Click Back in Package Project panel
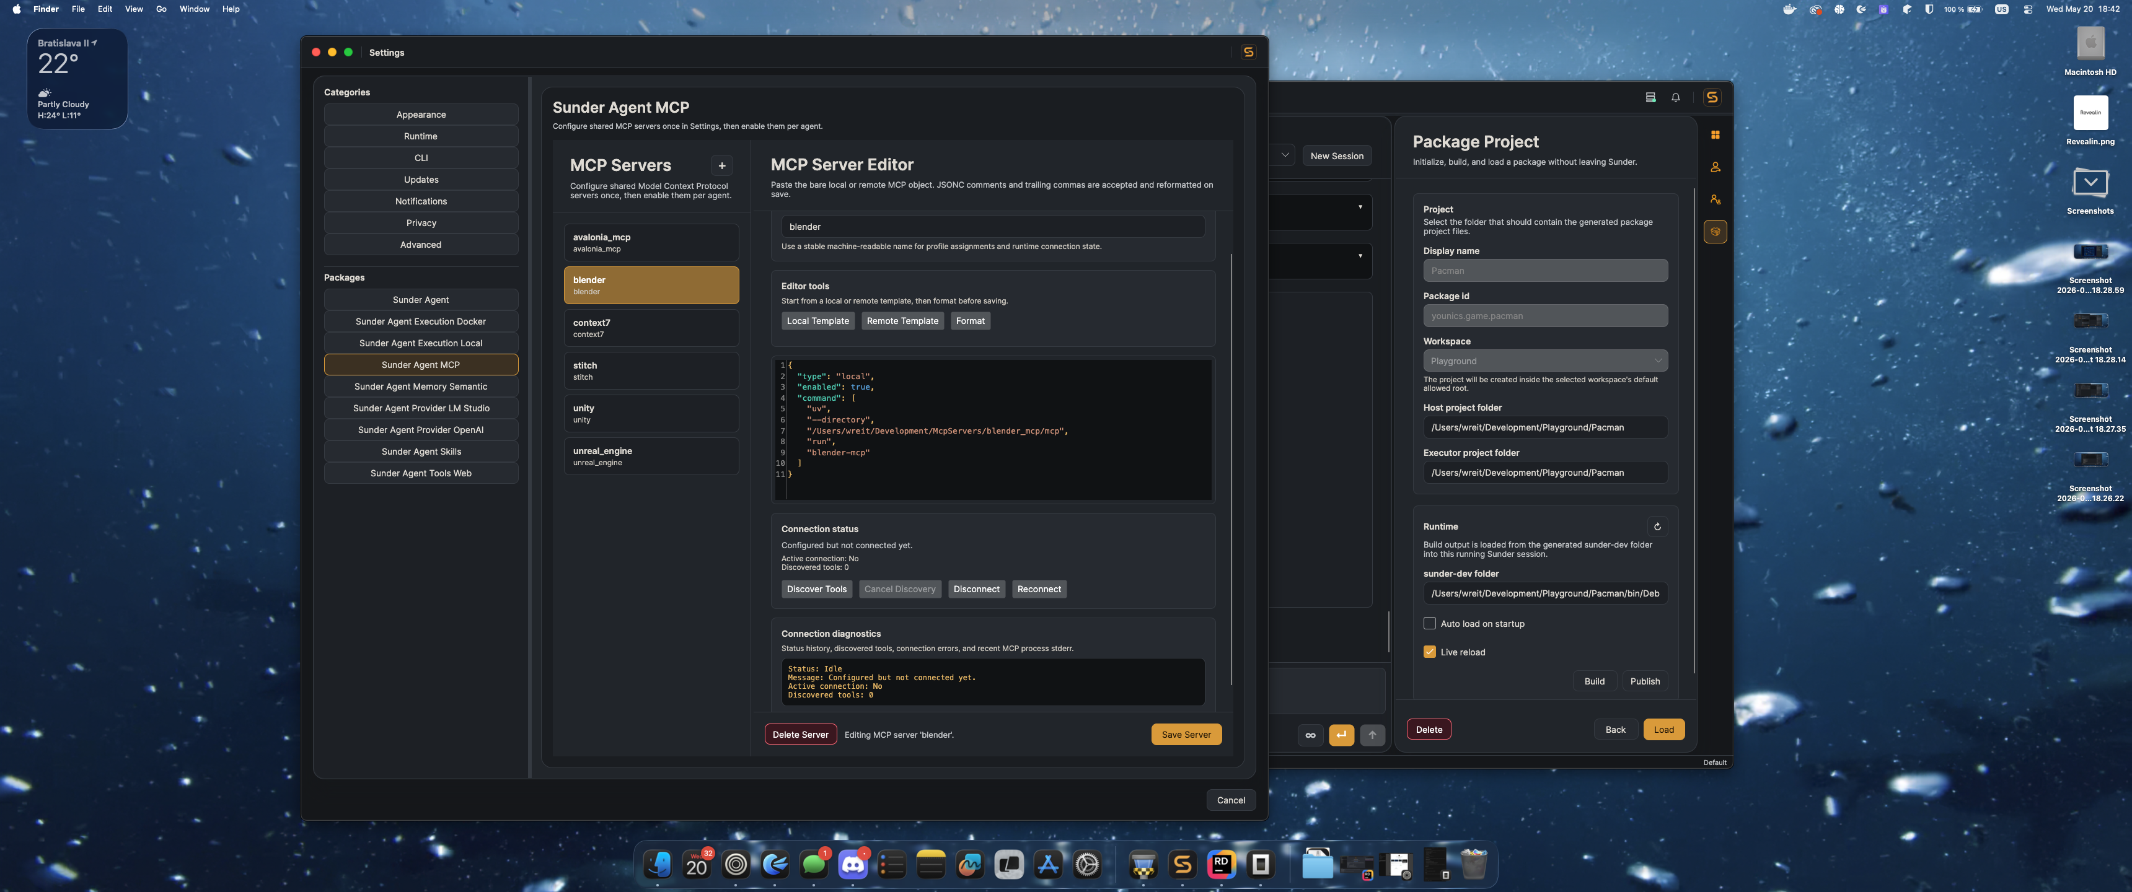Screen dimensions: 2132x892 coord(1614,730)
